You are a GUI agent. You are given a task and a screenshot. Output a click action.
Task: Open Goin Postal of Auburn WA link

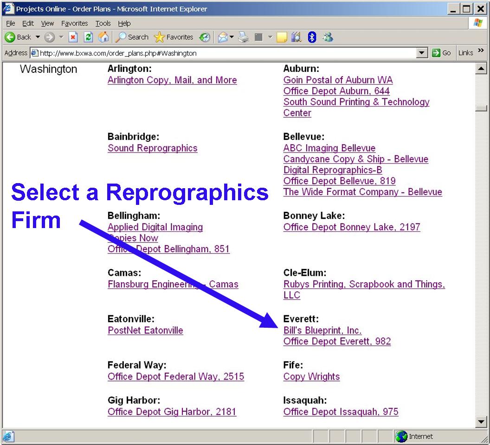pos(338,80)
